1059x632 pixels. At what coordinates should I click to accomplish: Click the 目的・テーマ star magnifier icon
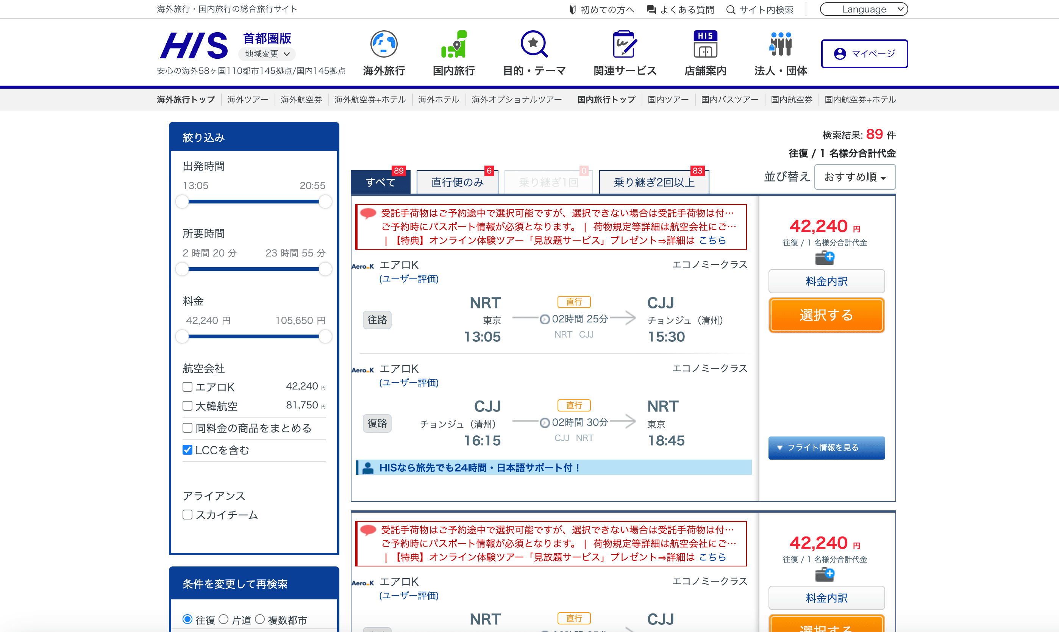534,44
